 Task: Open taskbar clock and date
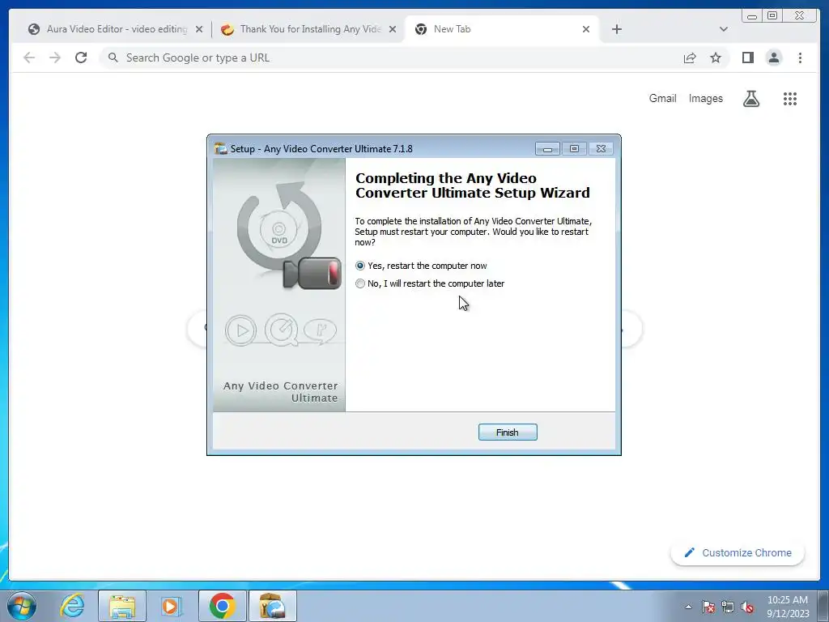tap(788, 607)
